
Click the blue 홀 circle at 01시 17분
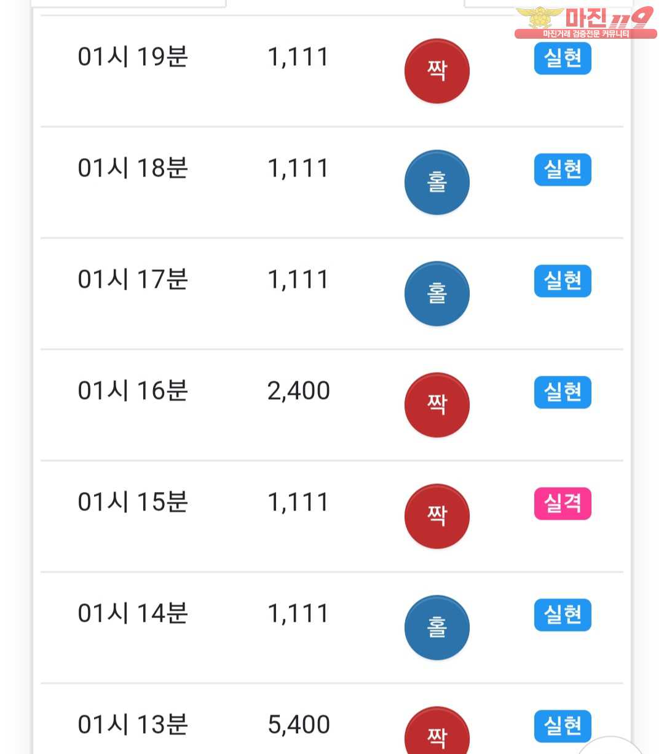pyautogui.click(x=437, y=294)
